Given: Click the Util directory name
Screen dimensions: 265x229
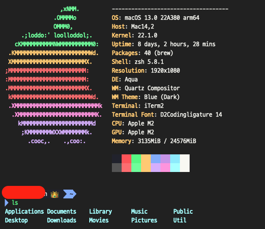Looking at the screenshot, I should click(180, 220).
